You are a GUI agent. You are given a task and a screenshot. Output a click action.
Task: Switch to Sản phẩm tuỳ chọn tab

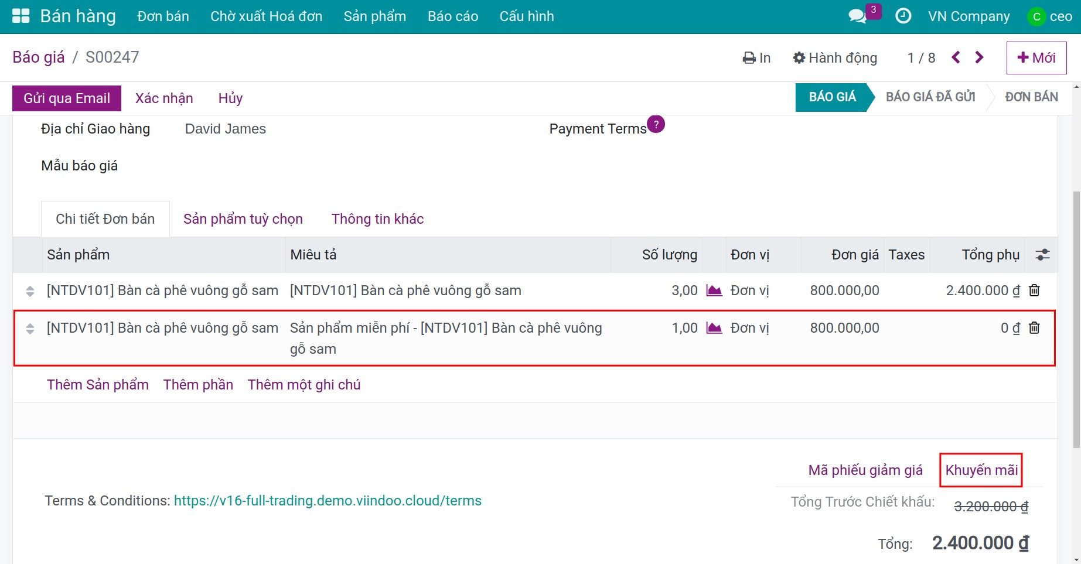click(x=243, y=219)
